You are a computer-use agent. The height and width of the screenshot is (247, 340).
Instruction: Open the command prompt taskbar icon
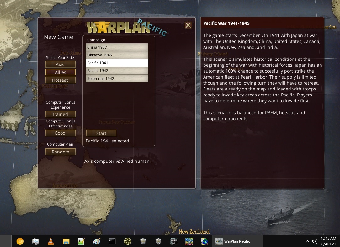click(x=112, y=241)
